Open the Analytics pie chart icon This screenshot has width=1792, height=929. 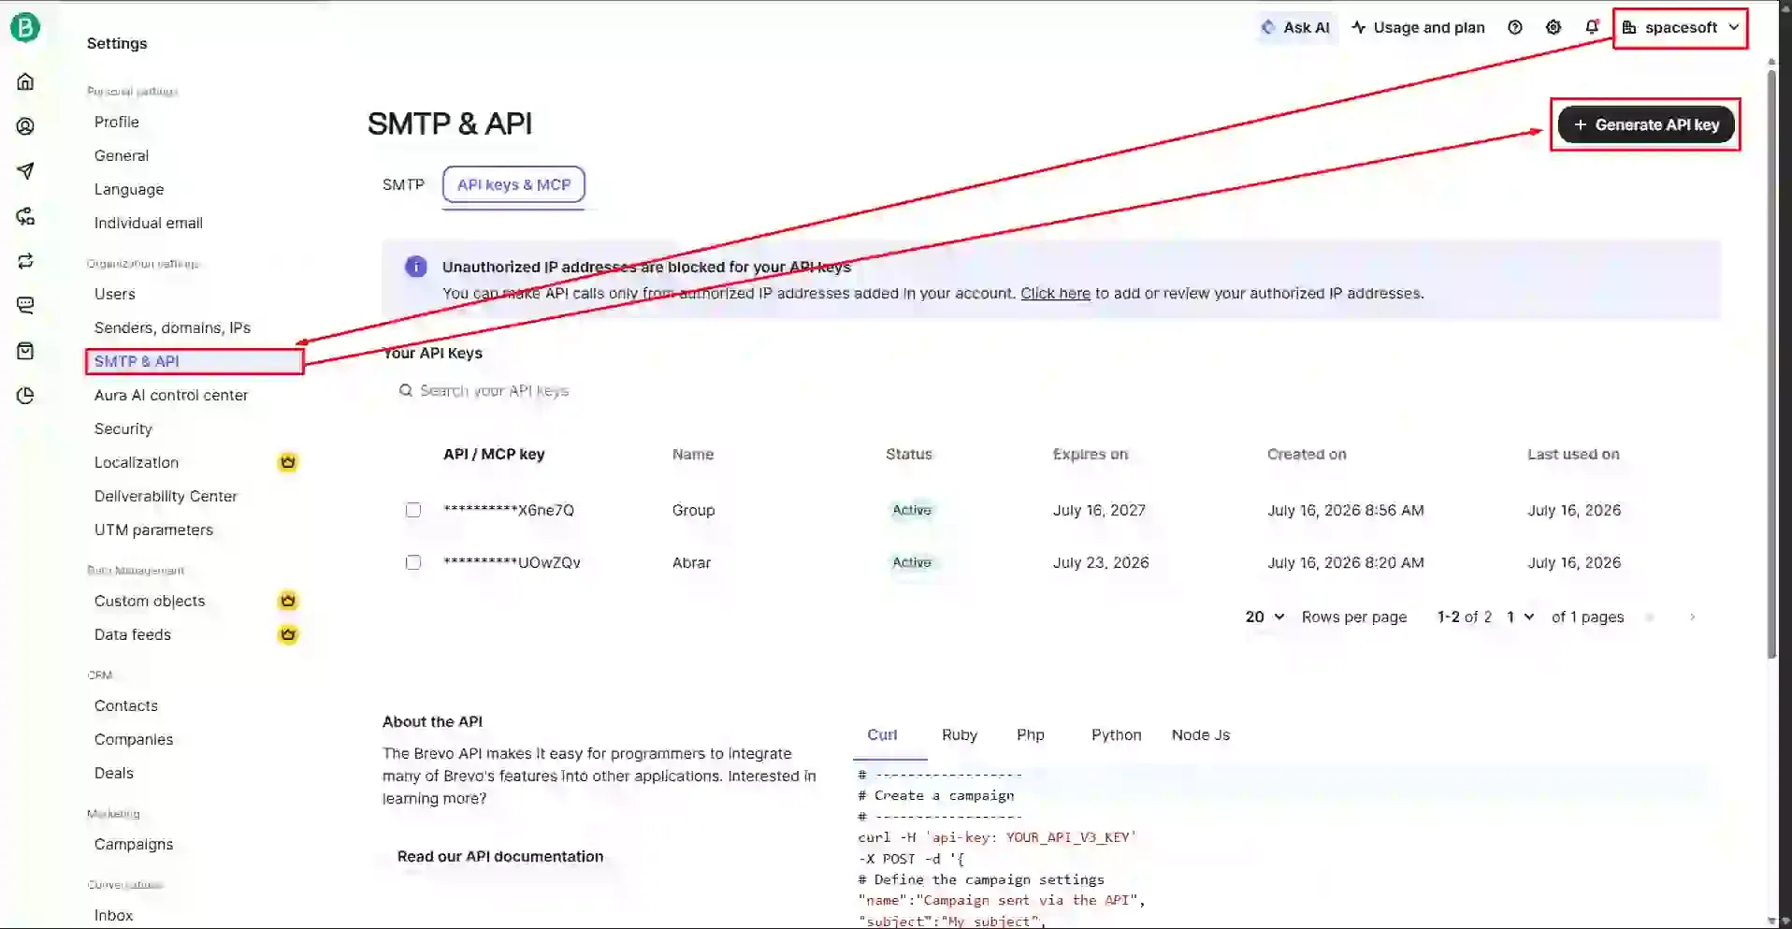click(25, 396)
